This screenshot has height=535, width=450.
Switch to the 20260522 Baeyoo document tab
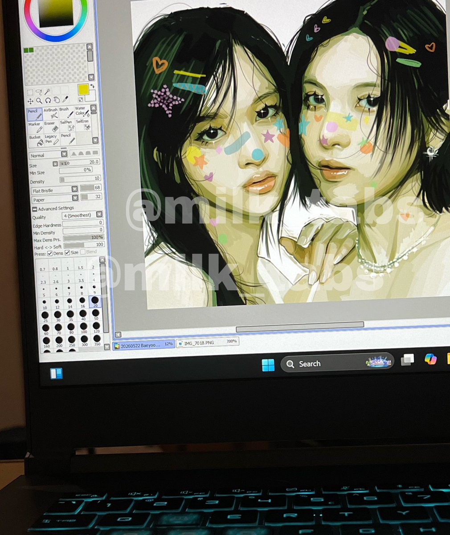144,345
